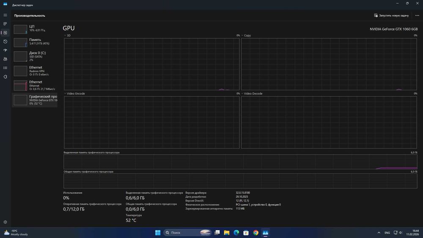The image size is (423, 238).
Task: Click driver version '32.0.15.8180'
Action: pyautogui.click(x=243, y=193)
